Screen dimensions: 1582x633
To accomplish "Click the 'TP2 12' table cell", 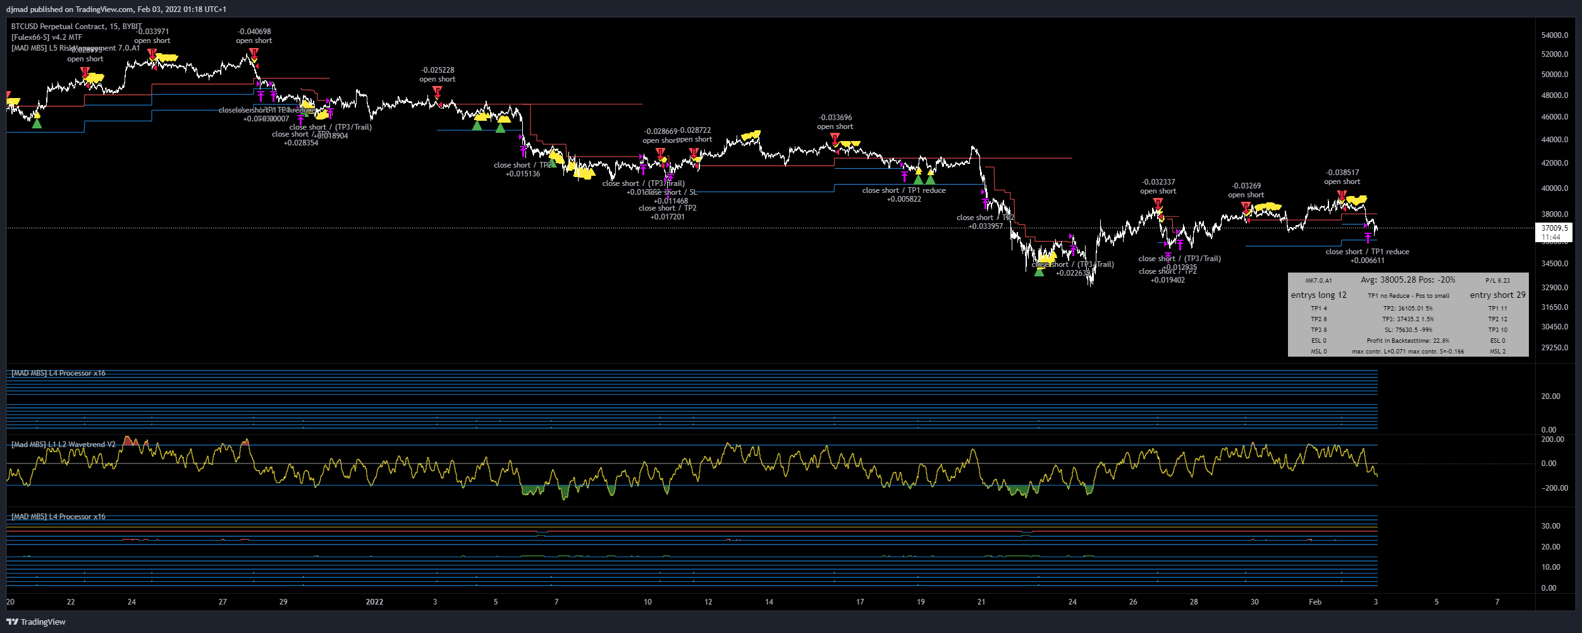I will click(x=1498, y=319).
